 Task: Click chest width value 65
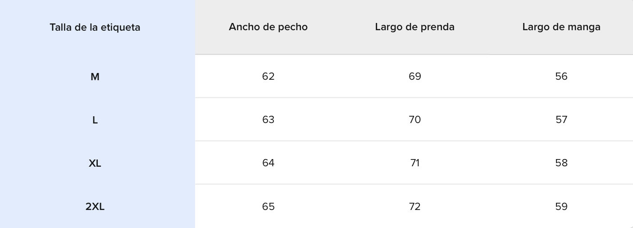268,207
